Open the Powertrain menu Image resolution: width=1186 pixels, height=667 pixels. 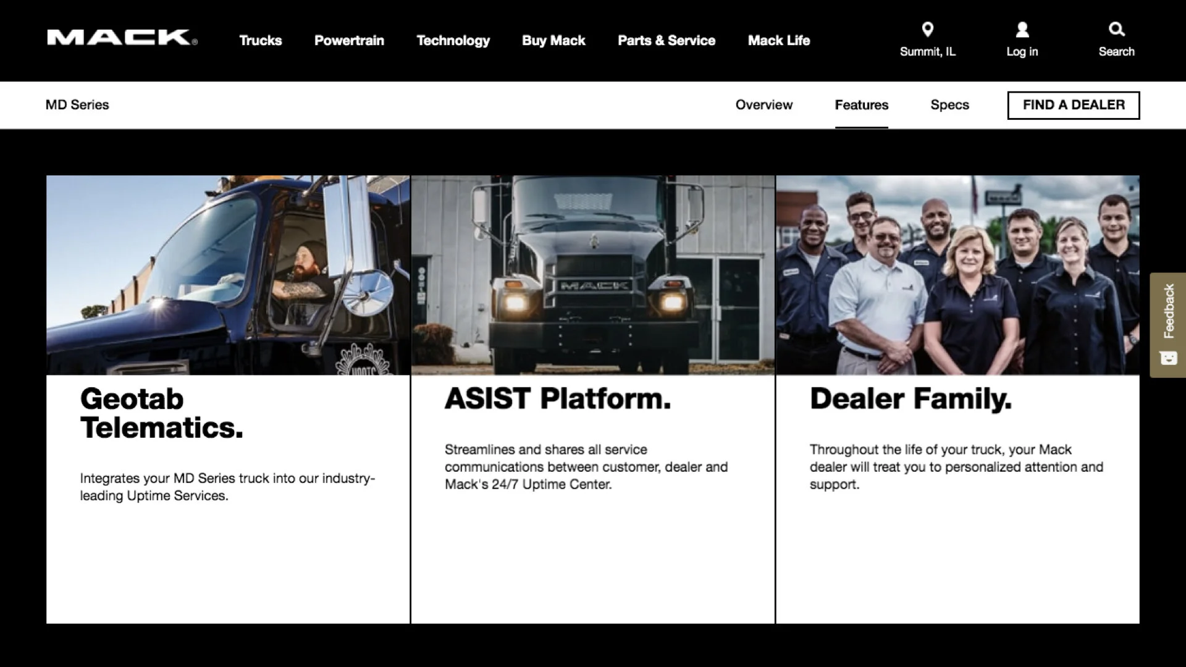(x=349, y=41)
